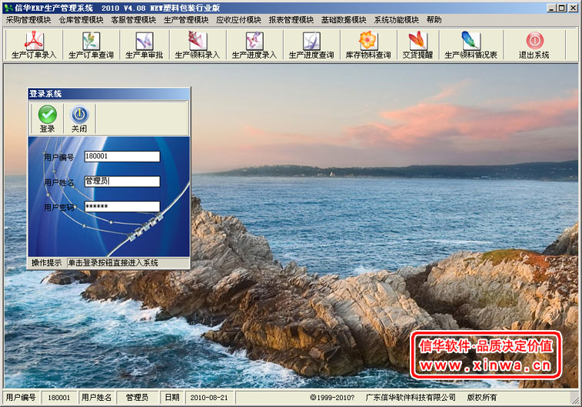The height and width of the screenshot is (407, 582).
Task: Open 生产领料情况表 report icon
Action: [x=471, y=45]
